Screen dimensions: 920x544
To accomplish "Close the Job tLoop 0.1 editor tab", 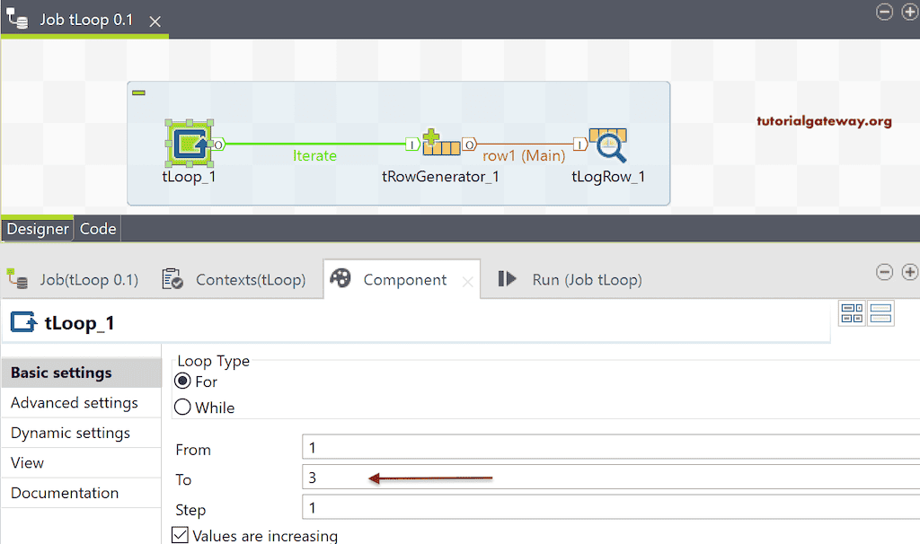I will [x=155, y=22].
